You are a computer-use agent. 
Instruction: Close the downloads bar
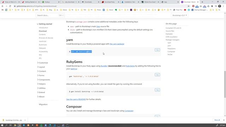(x=224, y=120)
